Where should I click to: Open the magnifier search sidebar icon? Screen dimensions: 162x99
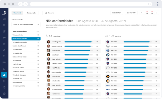click(x=4, y=56)
